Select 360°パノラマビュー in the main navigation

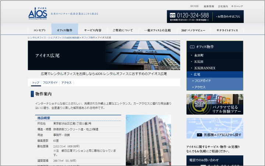pos(193,30)
